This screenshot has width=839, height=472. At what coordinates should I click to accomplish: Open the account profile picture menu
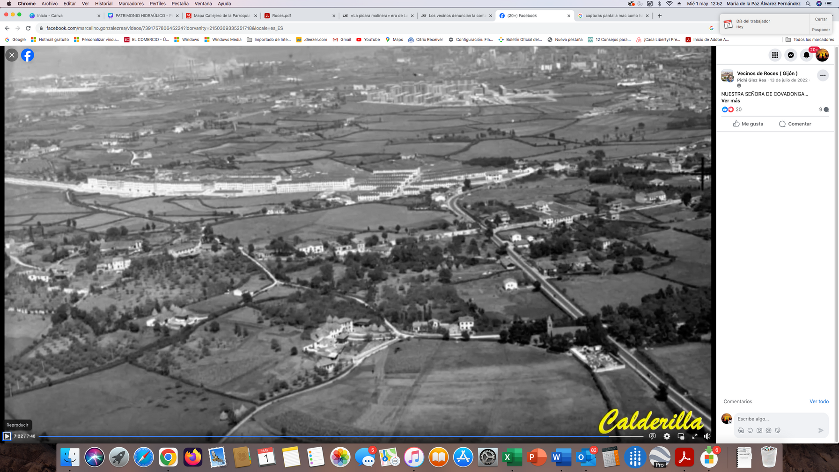coord(822,55)
